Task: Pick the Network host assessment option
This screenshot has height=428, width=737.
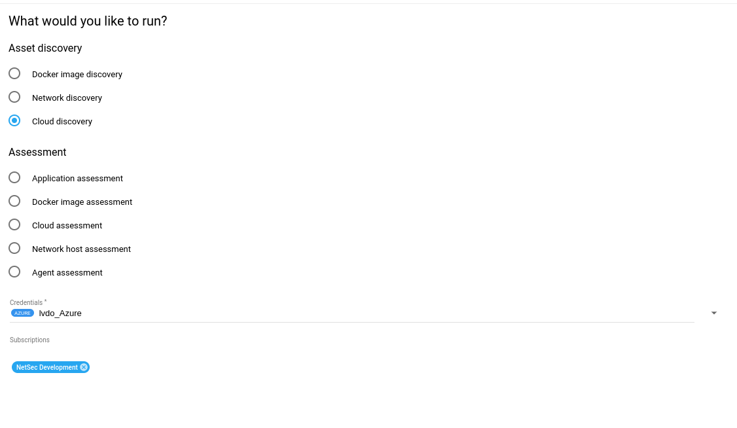Action: coord(14,249)
